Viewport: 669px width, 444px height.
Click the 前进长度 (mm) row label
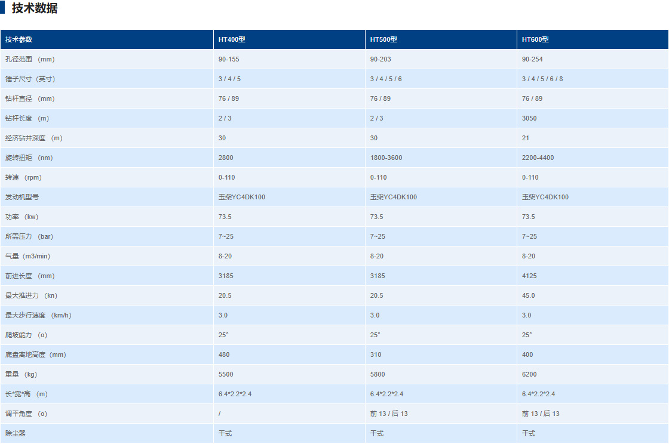(30, 276)
